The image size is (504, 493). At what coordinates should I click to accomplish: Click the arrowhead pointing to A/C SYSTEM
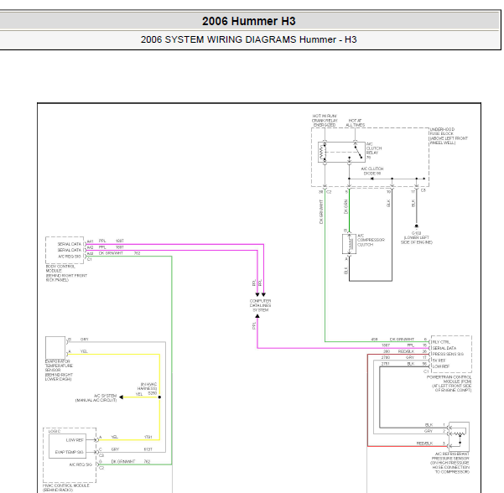coord(122,397)
